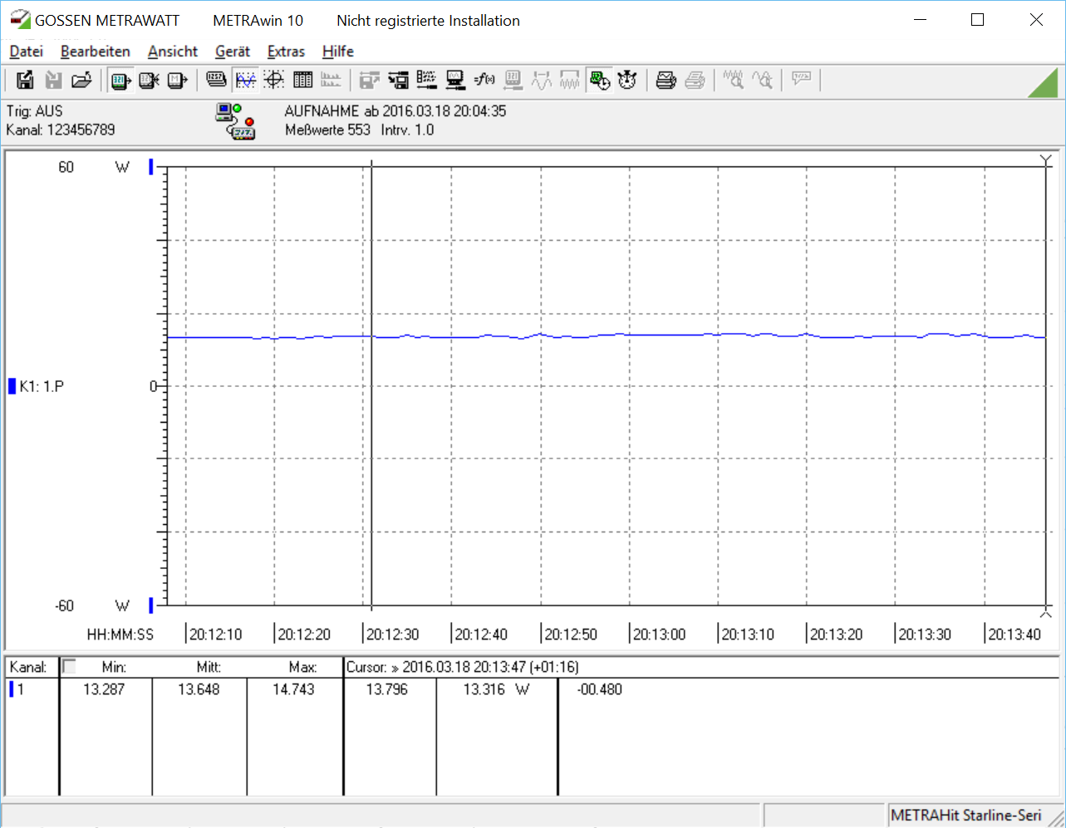Click the blue upper 60 W scale marker
This screenshot has height=828, width=1066.
pyautogui.click(x=151, y=167)
